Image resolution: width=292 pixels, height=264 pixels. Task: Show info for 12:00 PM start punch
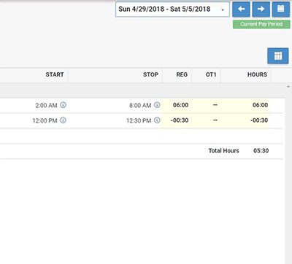[63, 120]
